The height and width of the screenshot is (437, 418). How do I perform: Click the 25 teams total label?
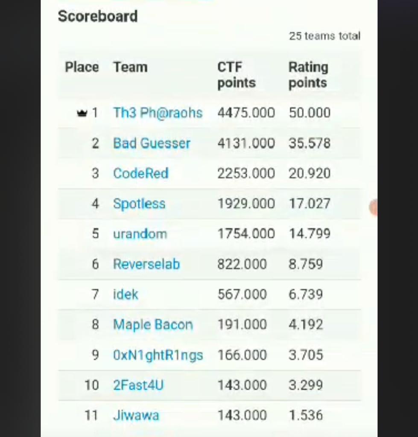[x=324, y=36]
